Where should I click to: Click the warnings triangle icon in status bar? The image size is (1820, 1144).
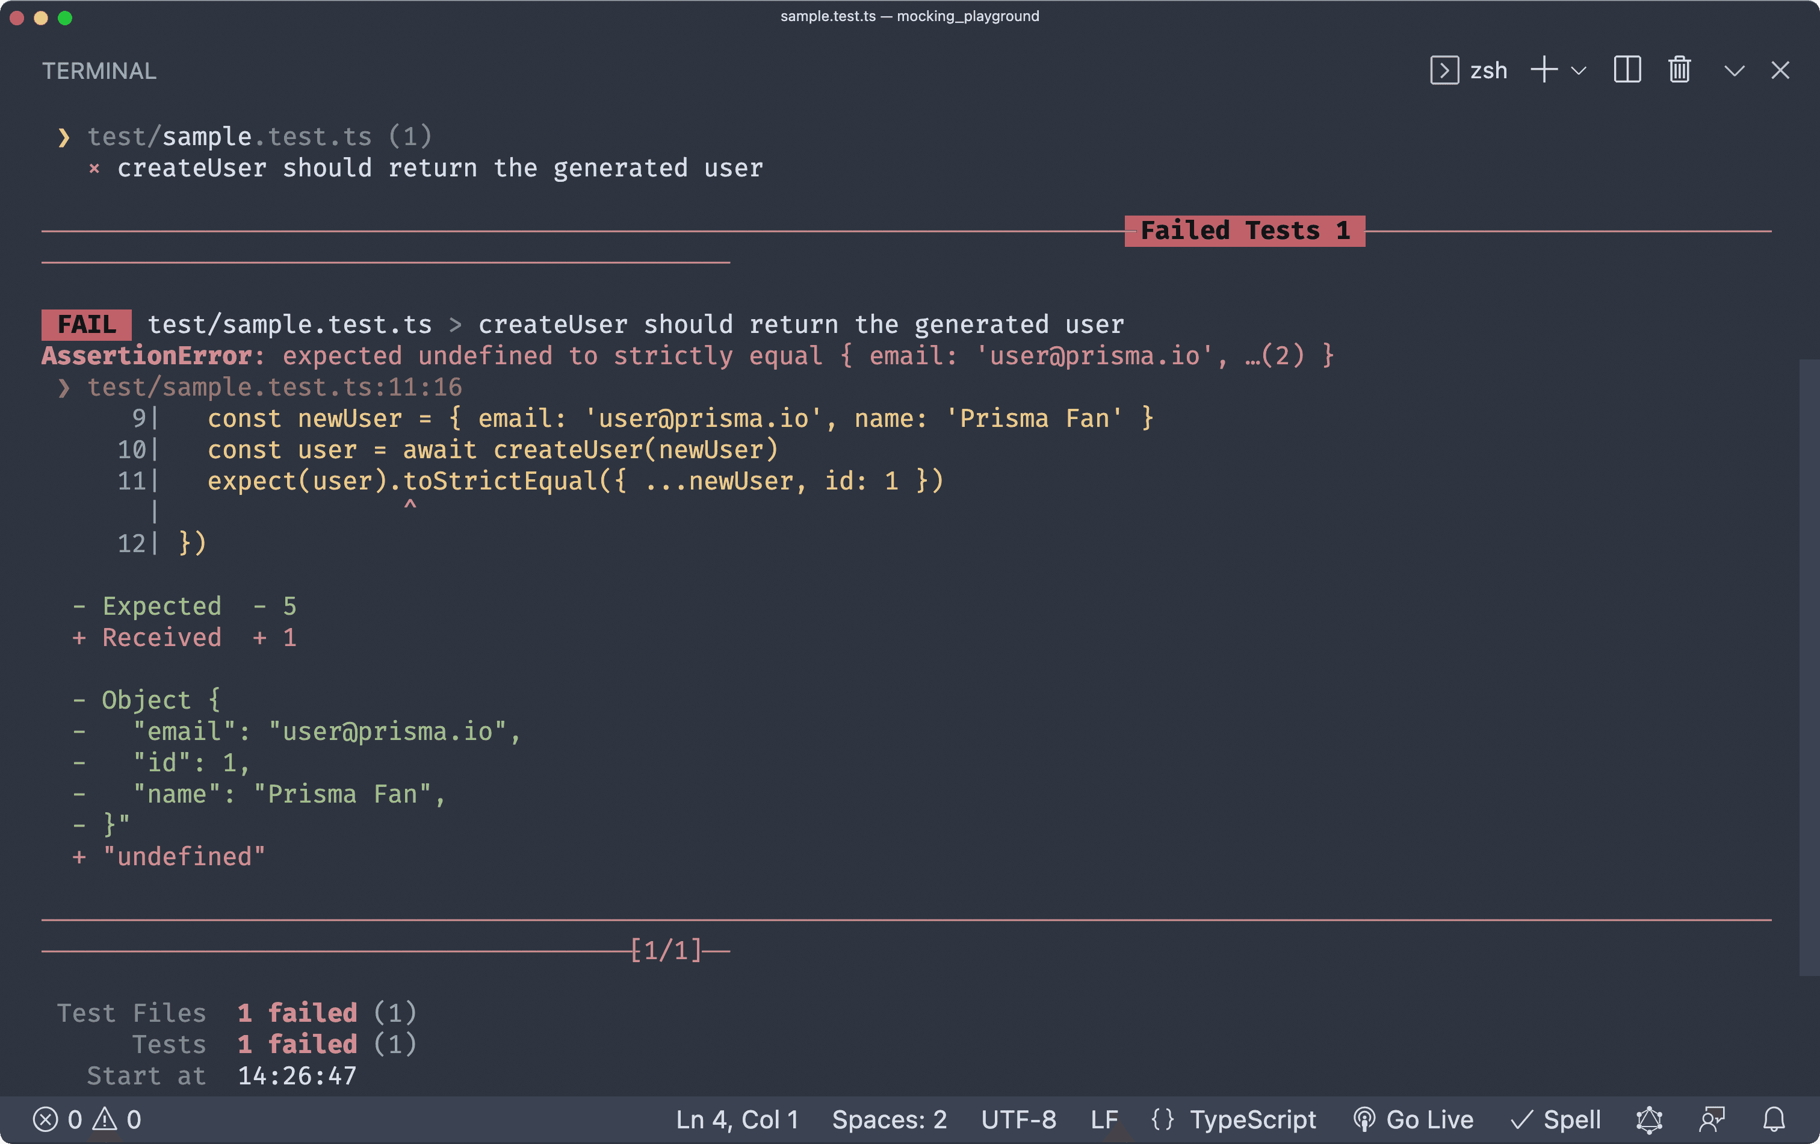105,1119
